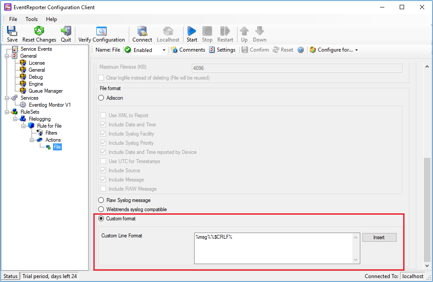Toggle Include Syslog Facility checkbox
433x282 pixels.
103,133
